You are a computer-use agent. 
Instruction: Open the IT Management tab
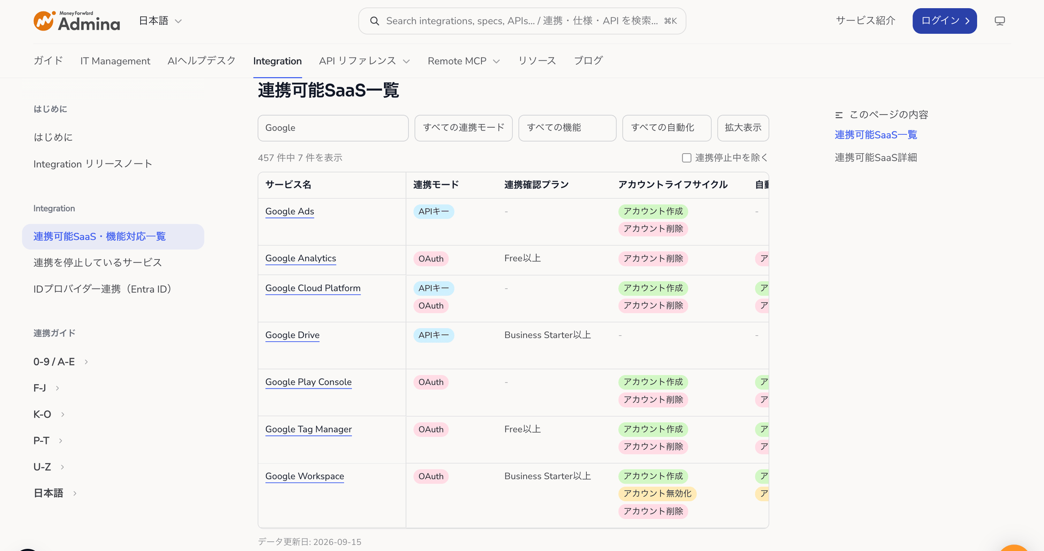[x=115, y=61]
